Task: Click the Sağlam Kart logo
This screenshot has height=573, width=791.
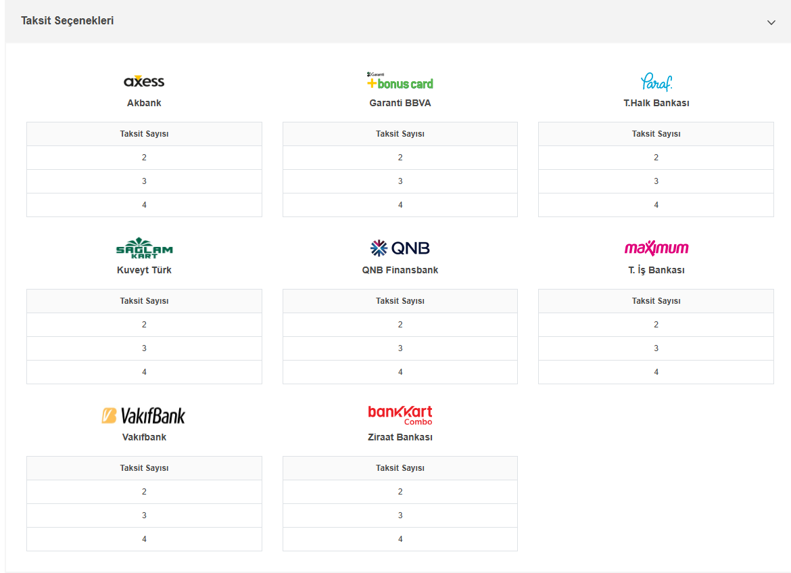Action: click(144, 248)
